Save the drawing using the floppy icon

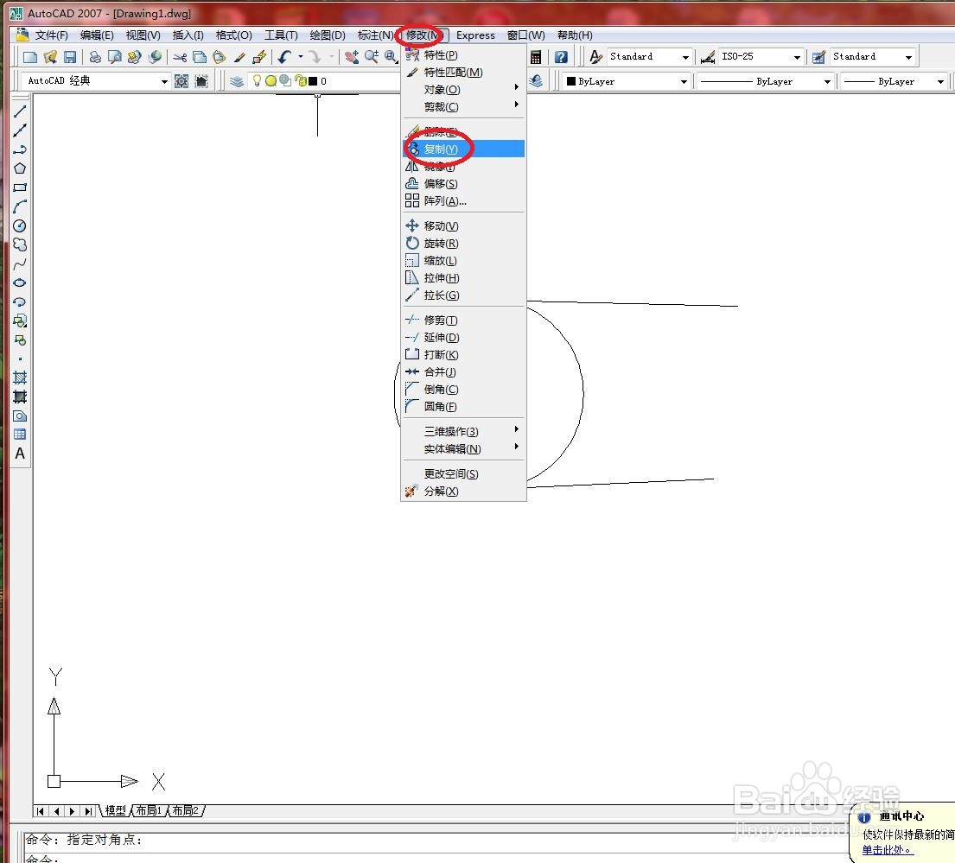[70, 57]
